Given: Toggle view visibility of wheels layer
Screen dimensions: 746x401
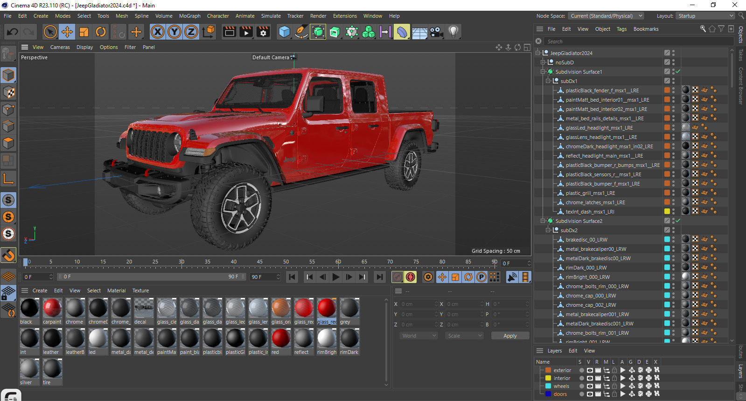Looking at the screenshot, I should pyautogui.click(x=590, y=386).
